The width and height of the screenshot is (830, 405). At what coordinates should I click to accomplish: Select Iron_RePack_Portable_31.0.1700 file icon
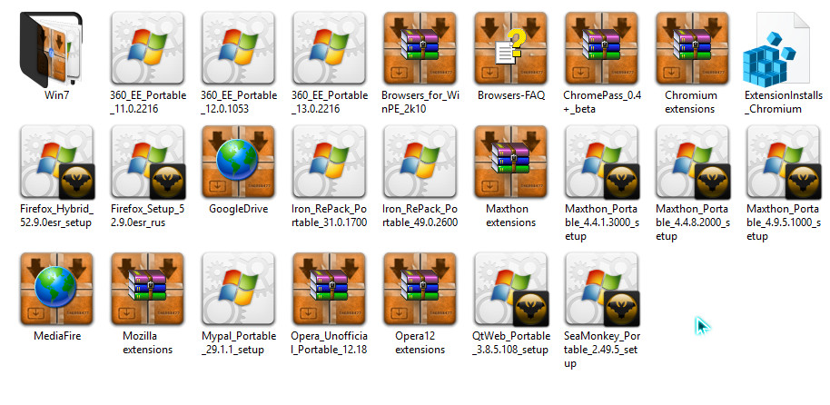click(329, 162)
